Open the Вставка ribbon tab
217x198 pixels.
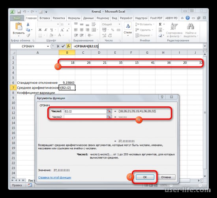[x=45, y=18]
